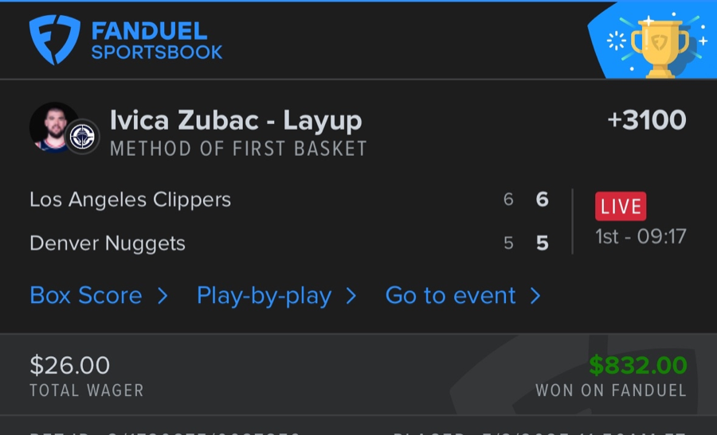This screenshot has height=435, width=717.
Task: Click the FanDuel shield logo icon
Action: pos(56,40)
